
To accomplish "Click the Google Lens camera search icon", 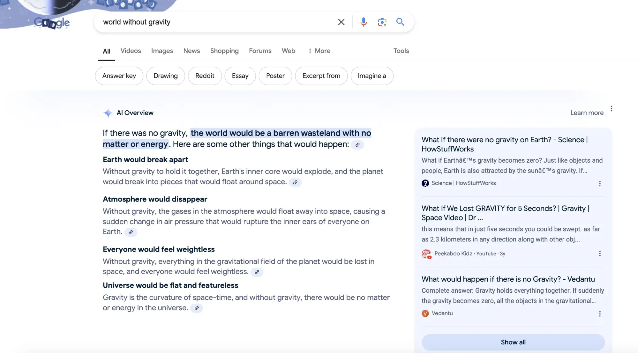I will [x=381, y=21].
